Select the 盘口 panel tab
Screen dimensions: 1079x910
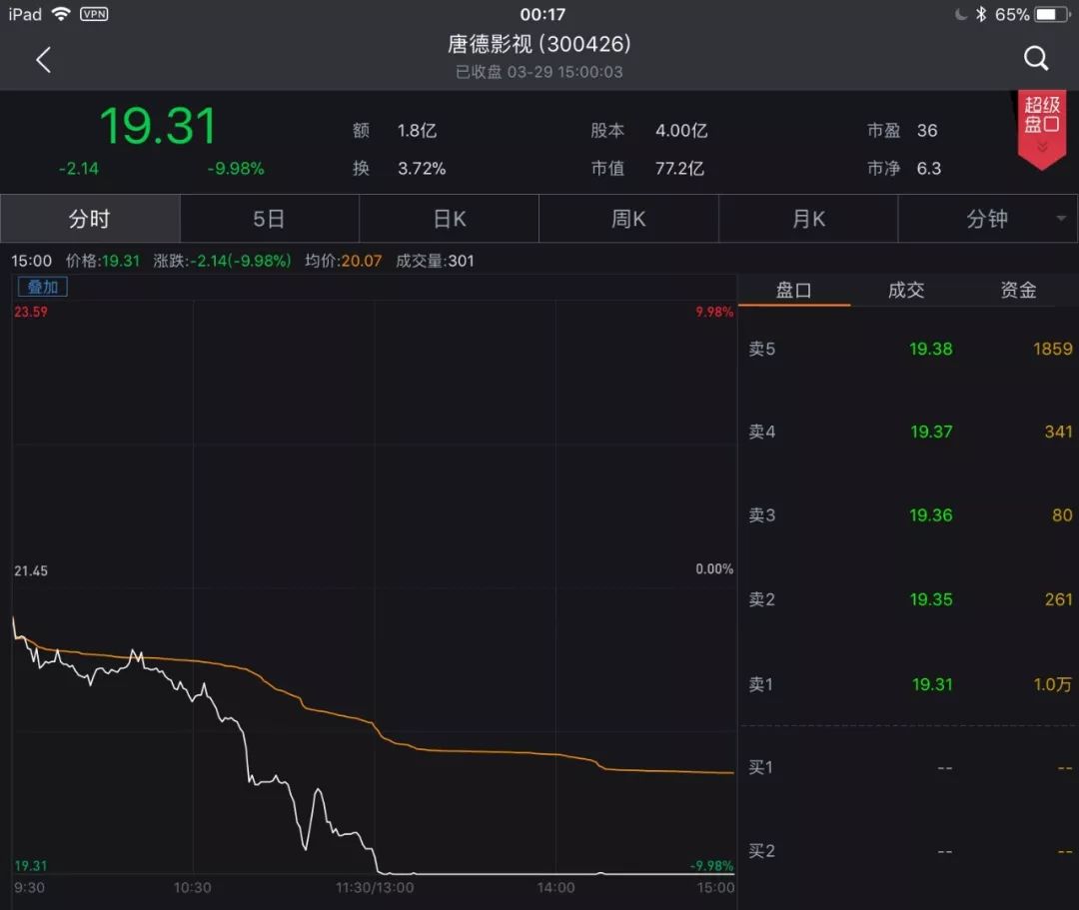tap(793, 291)
